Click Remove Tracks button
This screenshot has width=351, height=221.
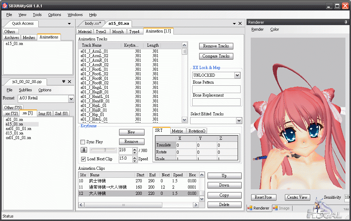[216, 46]
